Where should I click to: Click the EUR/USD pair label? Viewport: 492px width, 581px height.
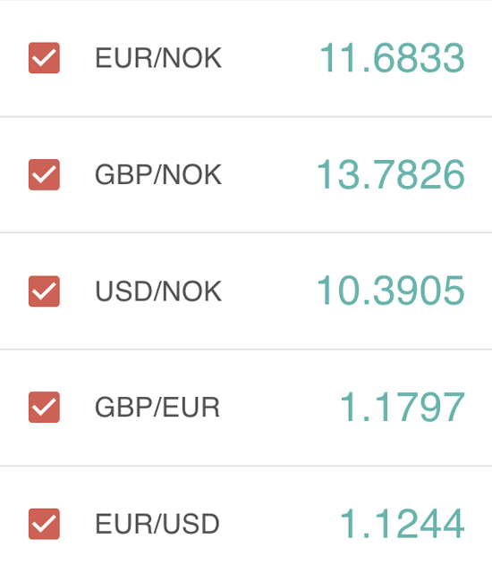[x=157, y=524]
